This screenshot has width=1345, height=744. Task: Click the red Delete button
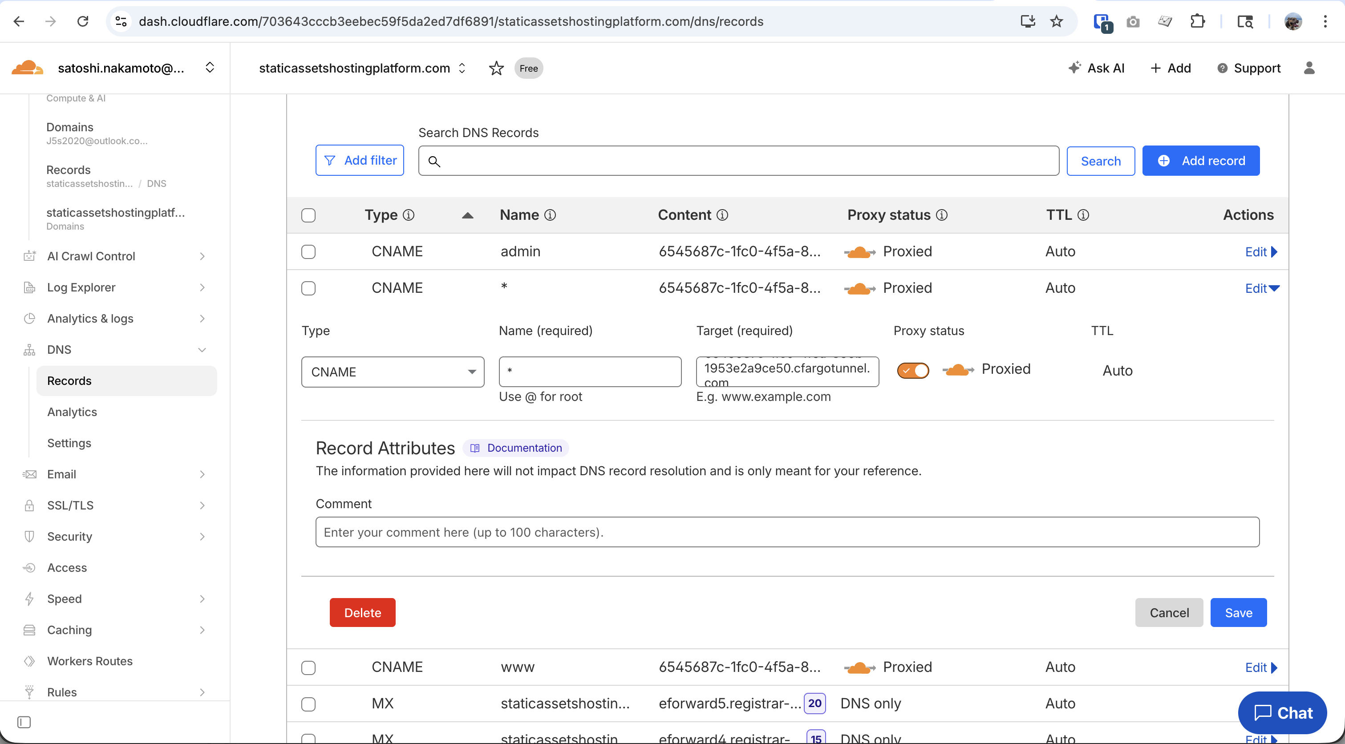click(x=362, y=612)
